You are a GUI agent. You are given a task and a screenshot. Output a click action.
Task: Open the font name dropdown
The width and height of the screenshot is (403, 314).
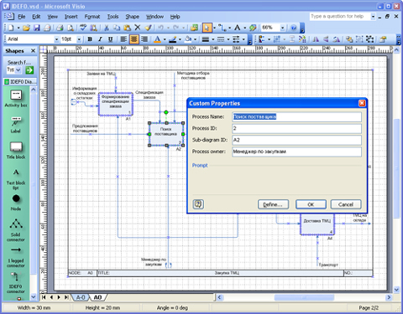pyautogui.click(x=56, y=39)
